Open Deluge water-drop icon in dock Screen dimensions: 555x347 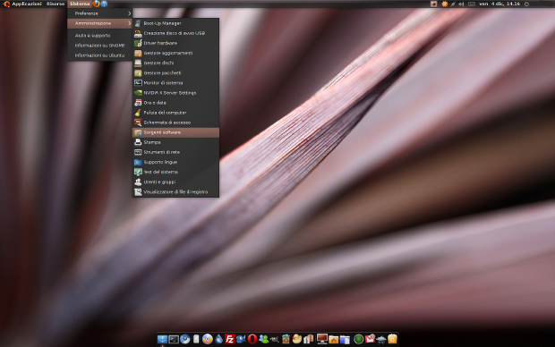tap(218, 339)
